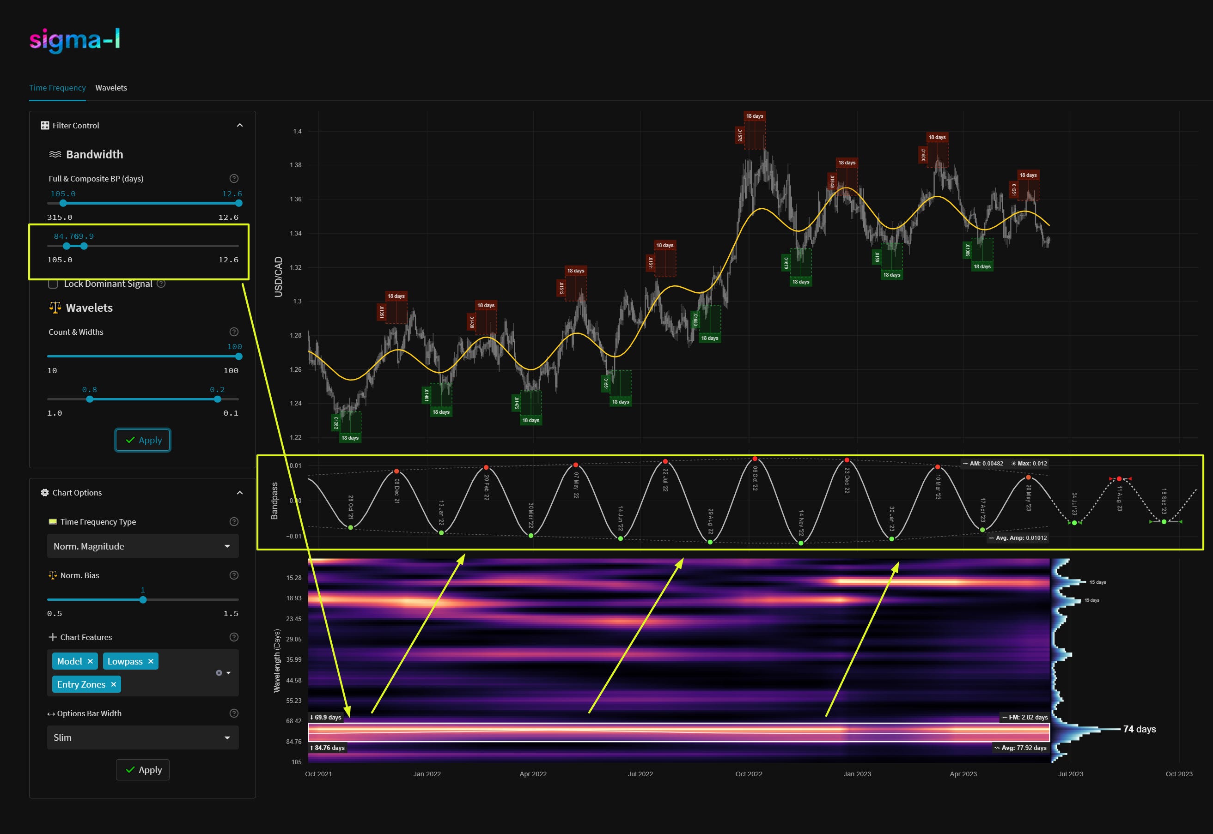
Task: Open the Norm. Magnitude dropdown
Action: [143, 545]
